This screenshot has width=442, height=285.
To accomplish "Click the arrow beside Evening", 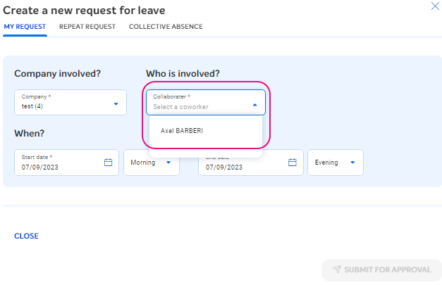I will tap(352, 163).
